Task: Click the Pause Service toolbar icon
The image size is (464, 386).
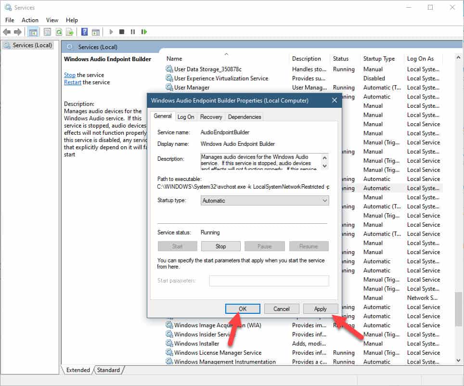Action: pyautogui.click(x=132, y=32)
